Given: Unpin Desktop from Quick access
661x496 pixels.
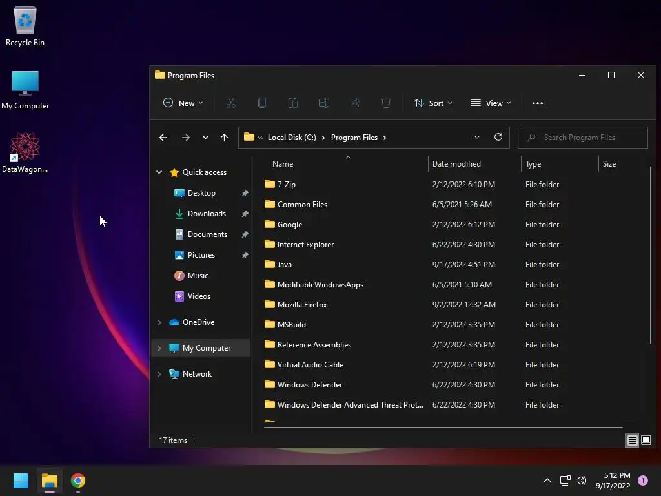Looking at the screenshot, I should click(245, 193).
